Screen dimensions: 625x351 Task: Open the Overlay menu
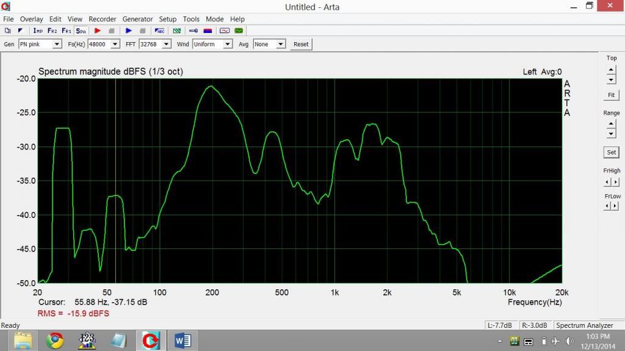pyautogui.click(x=32, y=19)
